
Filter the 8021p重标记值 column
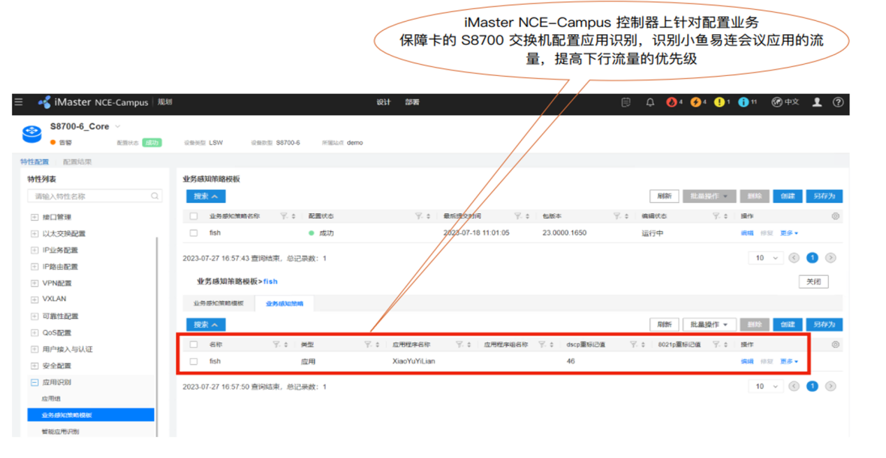coord(716,344)
